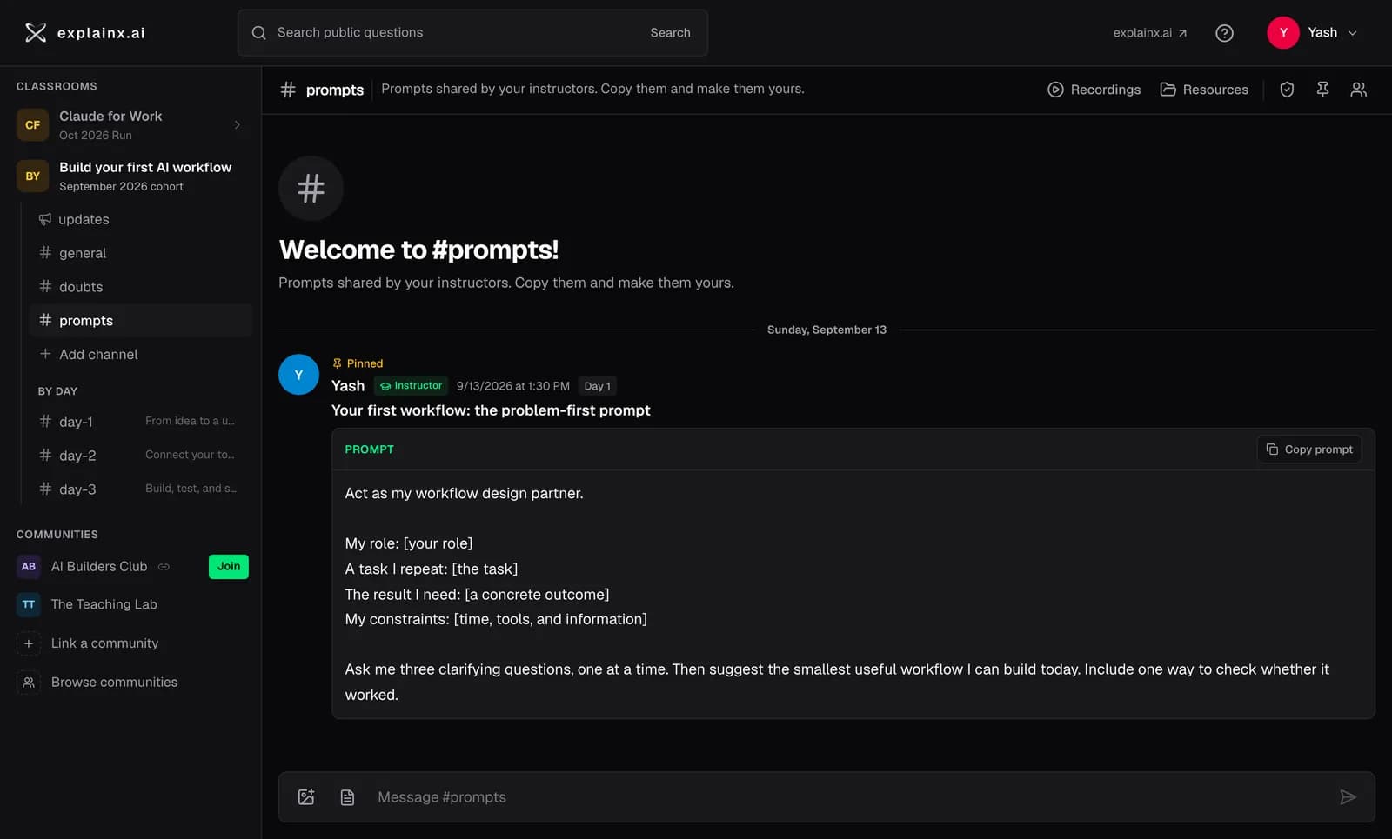Open Resources

[1204, 90]
